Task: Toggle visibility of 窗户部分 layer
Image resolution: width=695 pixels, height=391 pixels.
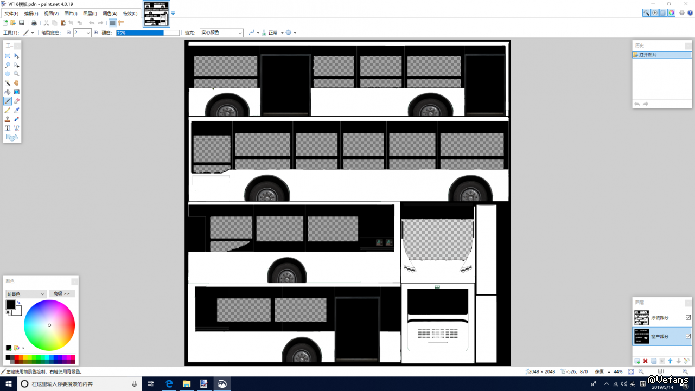Action: (x=688, y=336)
